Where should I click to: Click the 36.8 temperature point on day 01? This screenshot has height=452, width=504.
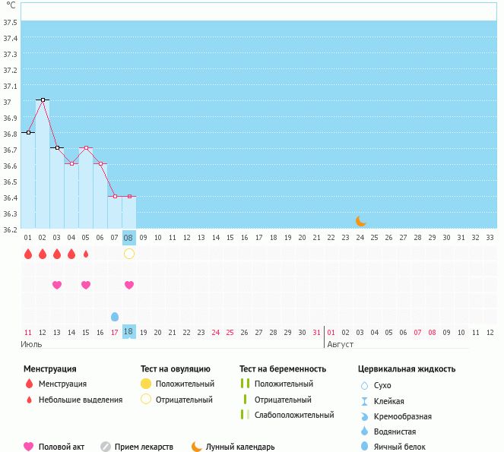(28, 132)
